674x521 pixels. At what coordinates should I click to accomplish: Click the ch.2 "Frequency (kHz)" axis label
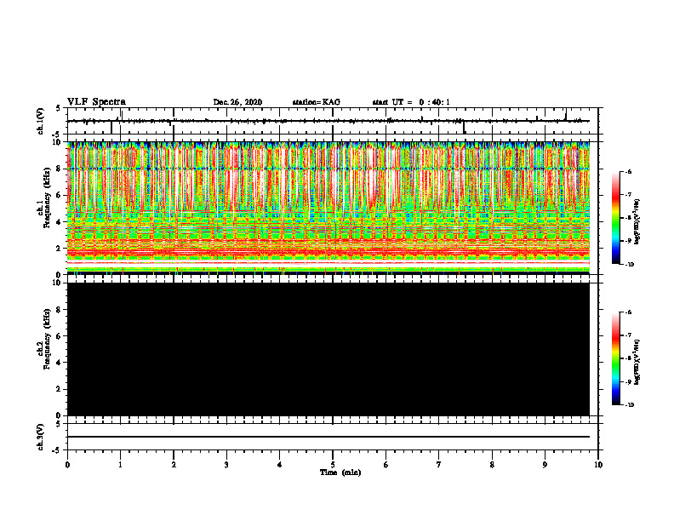tap(47, 339)
